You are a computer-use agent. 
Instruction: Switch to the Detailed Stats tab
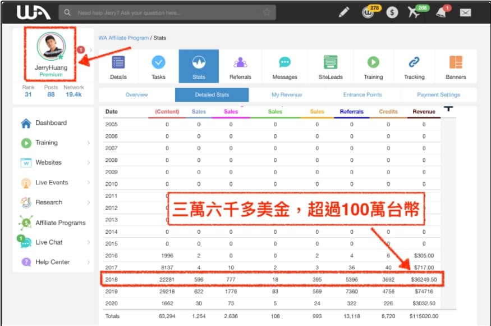pyautogui.click(x=212, y=95)
